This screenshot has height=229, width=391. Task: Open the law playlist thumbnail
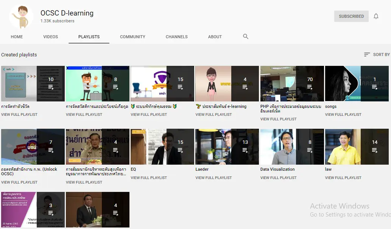click(x=357, y=147)
